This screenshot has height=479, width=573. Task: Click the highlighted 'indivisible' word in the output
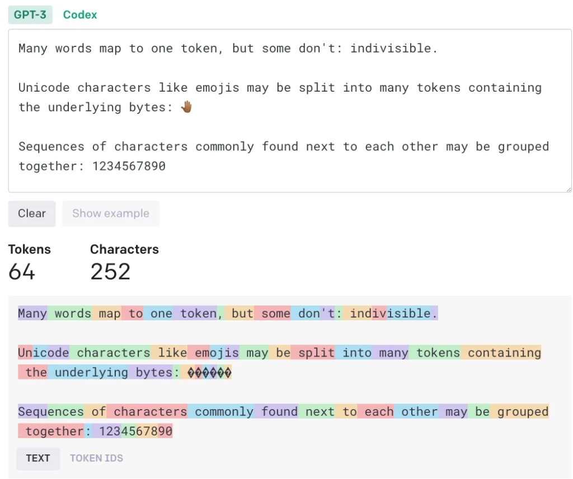(391, 314)
